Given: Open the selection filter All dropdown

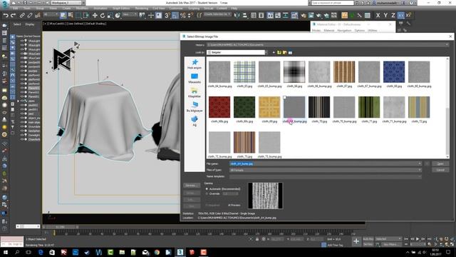Looking at the screenshot, I should 50,14.
